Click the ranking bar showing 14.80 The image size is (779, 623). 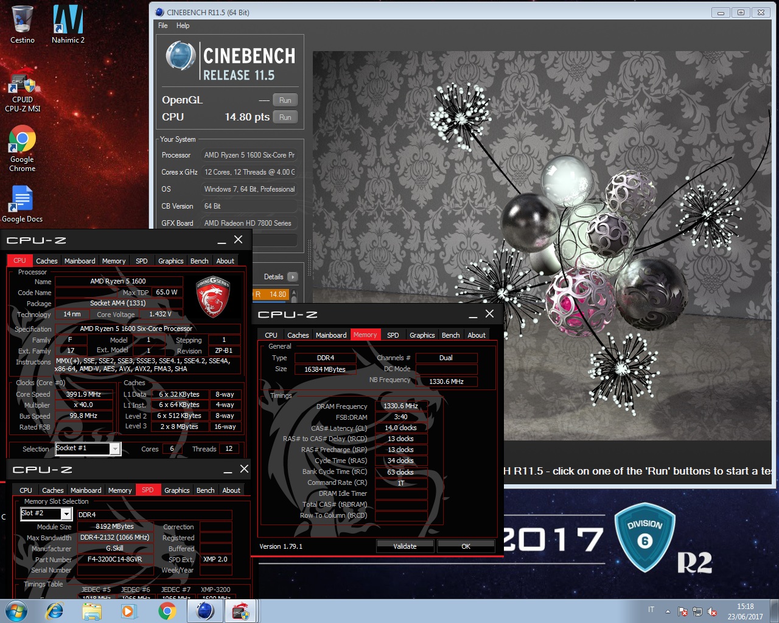(x=271, y=294)
